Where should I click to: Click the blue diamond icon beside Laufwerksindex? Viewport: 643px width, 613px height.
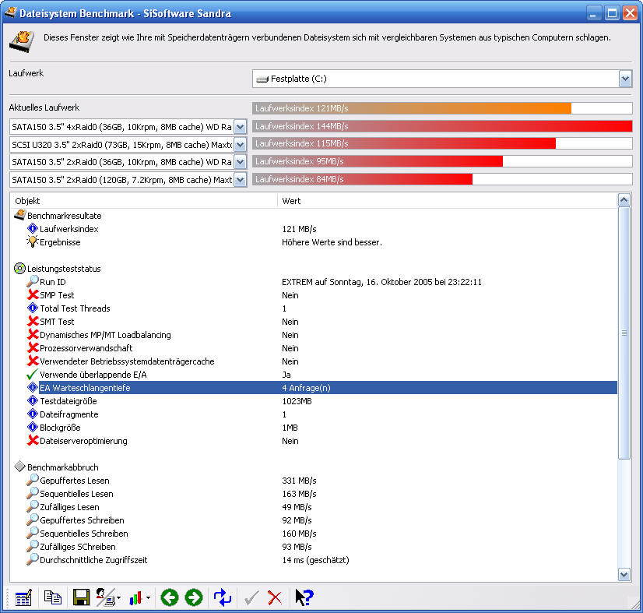click(33, 228)
